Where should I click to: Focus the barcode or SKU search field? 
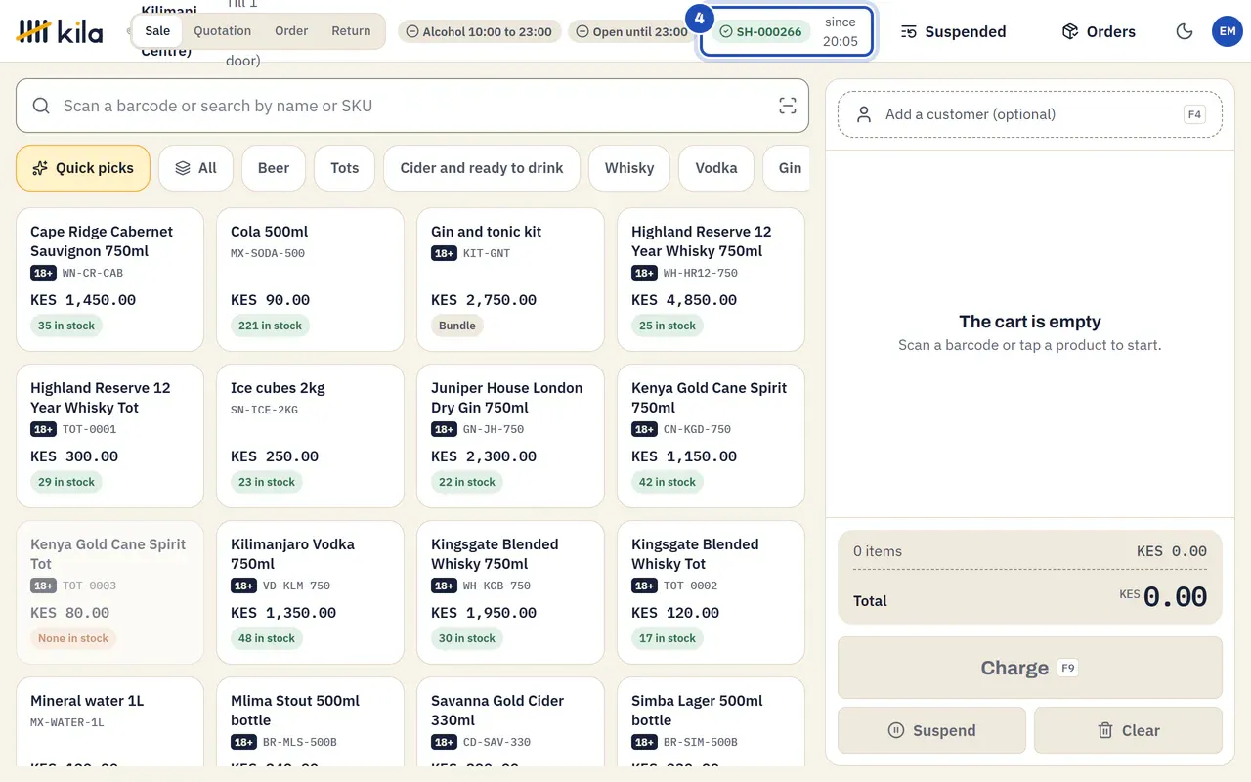point(412,106)
